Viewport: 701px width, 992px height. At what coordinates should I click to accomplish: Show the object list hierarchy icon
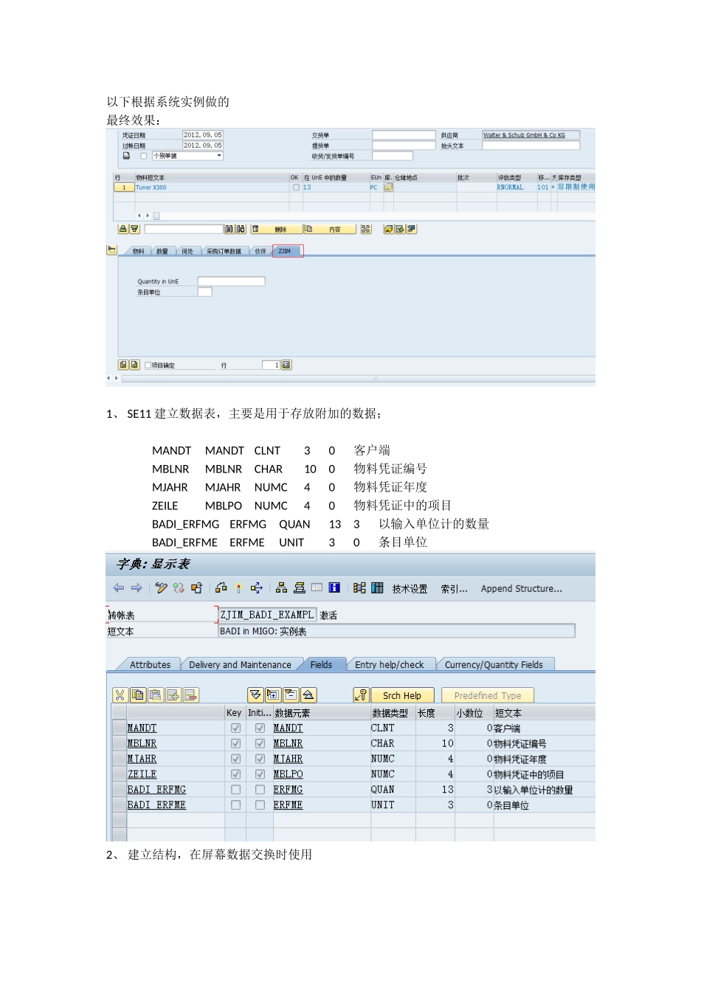coord(281,588)
